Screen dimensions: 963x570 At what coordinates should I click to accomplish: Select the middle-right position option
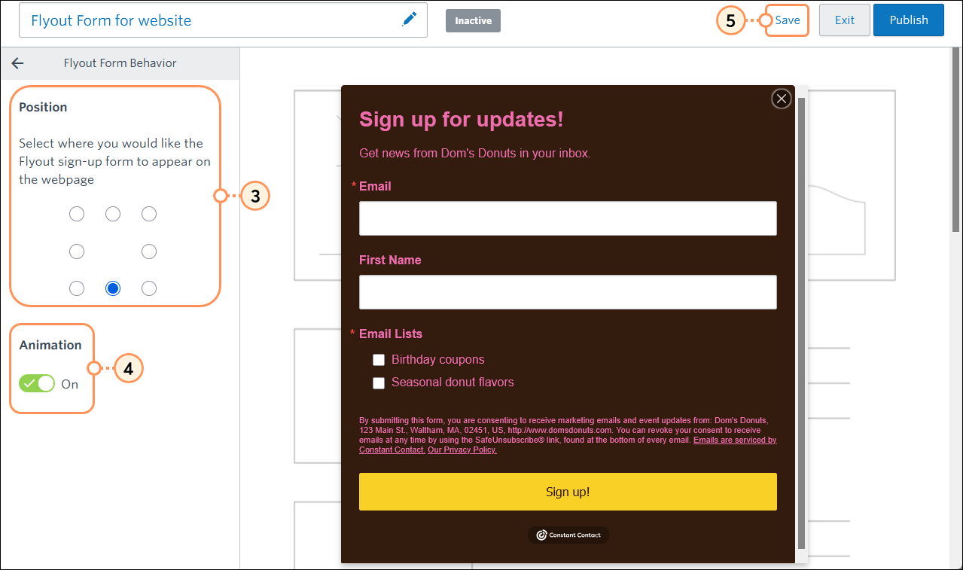coord(149,251)
